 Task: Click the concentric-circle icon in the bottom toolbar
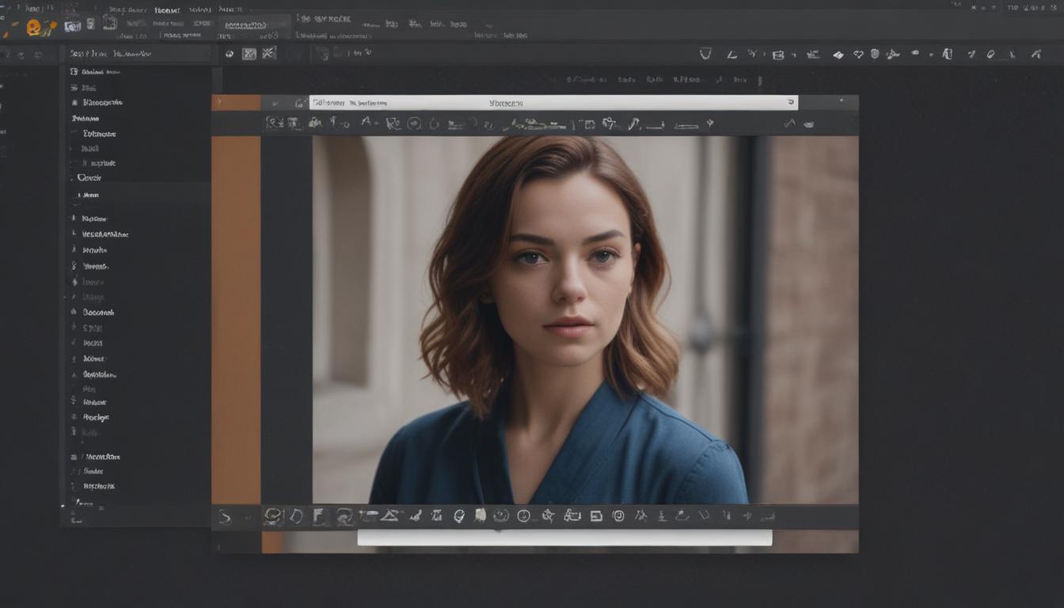coord(618,516)
